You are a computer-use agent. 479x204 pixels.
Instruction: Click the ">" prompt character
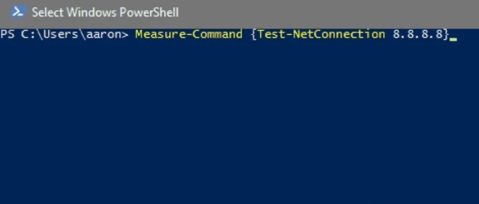125,34
